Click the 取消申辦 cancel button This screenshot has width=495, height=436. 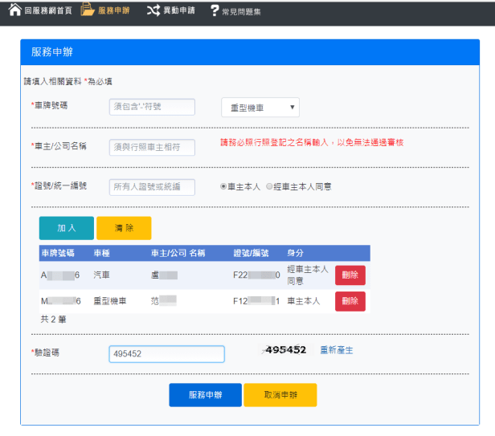tap(280, 395)
